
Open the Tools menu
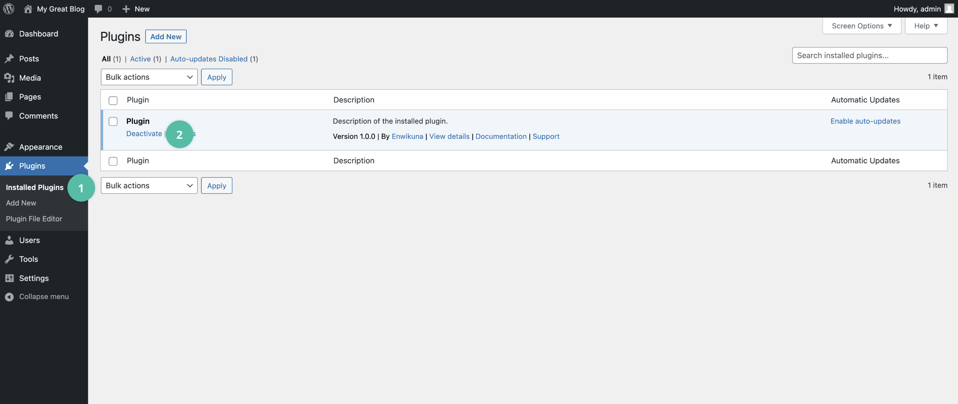pos(28,259)
